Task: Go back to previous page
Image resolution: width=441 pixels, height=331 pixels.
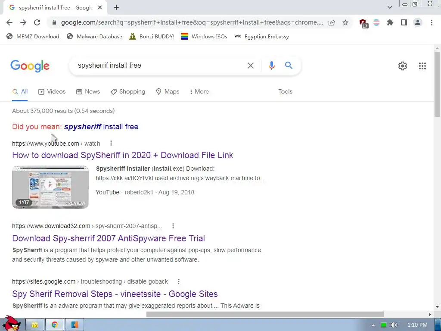Action: (9, 22)
